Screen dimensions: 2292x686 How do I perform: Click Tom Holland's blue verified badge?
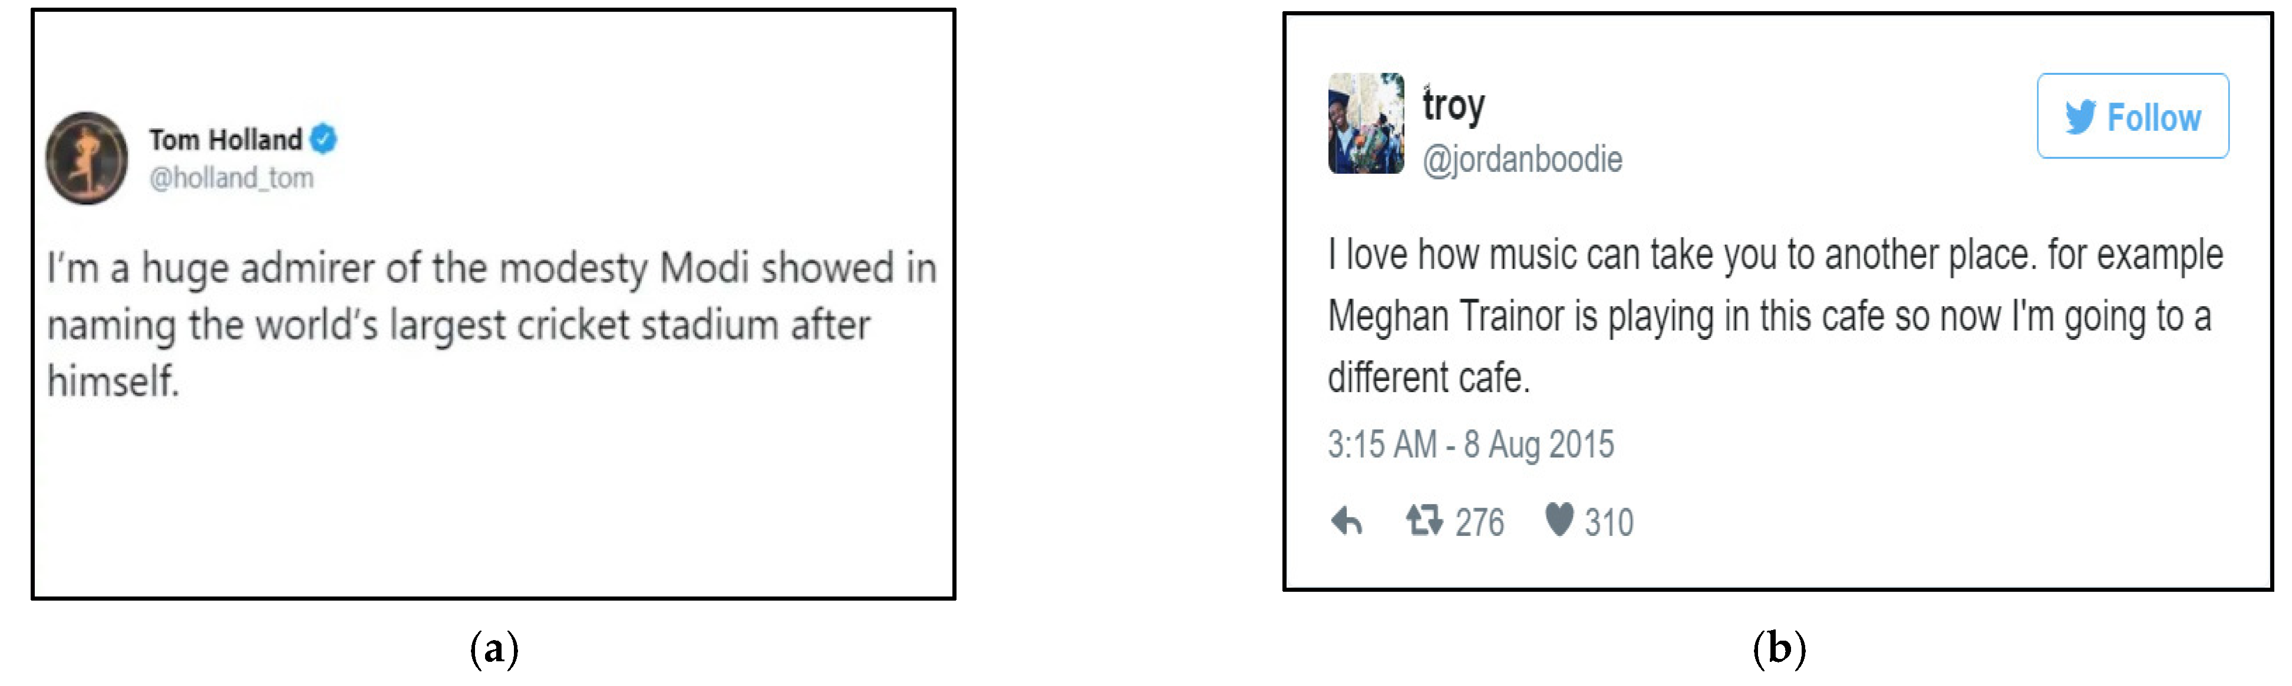point(323,138)
